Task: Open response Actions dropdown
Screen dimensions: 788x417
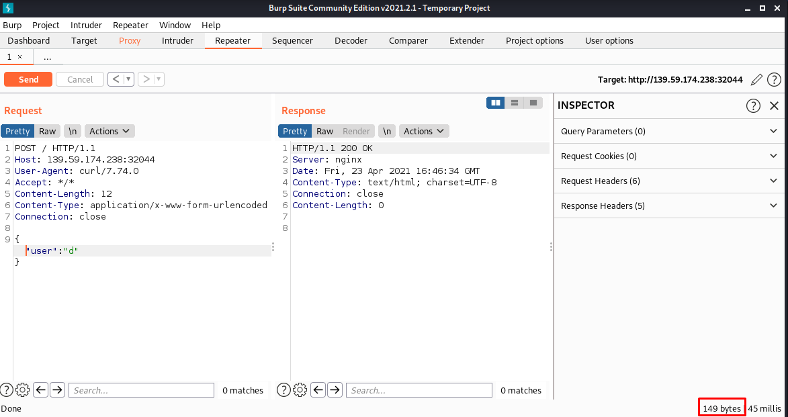Action: point(424,131)
